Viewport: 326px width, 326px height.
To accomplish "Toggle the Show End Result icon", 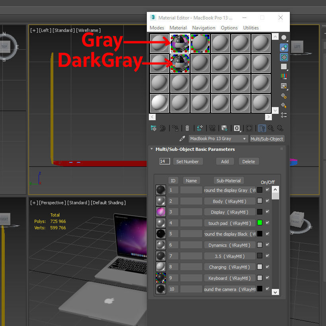I will (262, 128).
